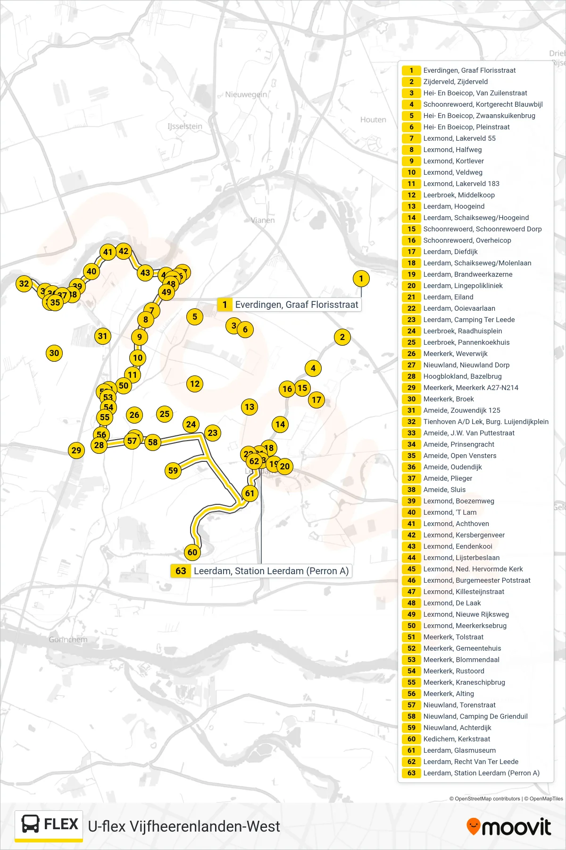566x850 pixels.
Task: Select legend row Tienhoven A/D Lek, Burg. Luijendijkplein
Action: [x=475, y=422]
